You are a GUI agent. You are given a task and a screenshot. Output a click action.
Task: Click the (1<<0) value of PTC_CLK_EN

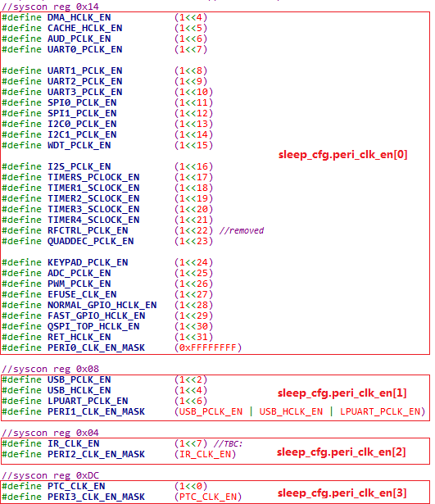(191, 486)
